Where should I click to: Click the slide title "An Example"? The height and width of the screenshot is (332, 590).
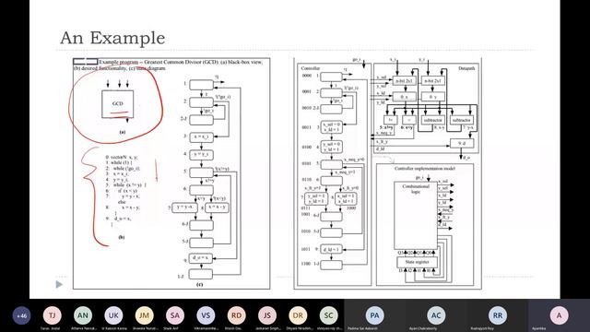112,38
